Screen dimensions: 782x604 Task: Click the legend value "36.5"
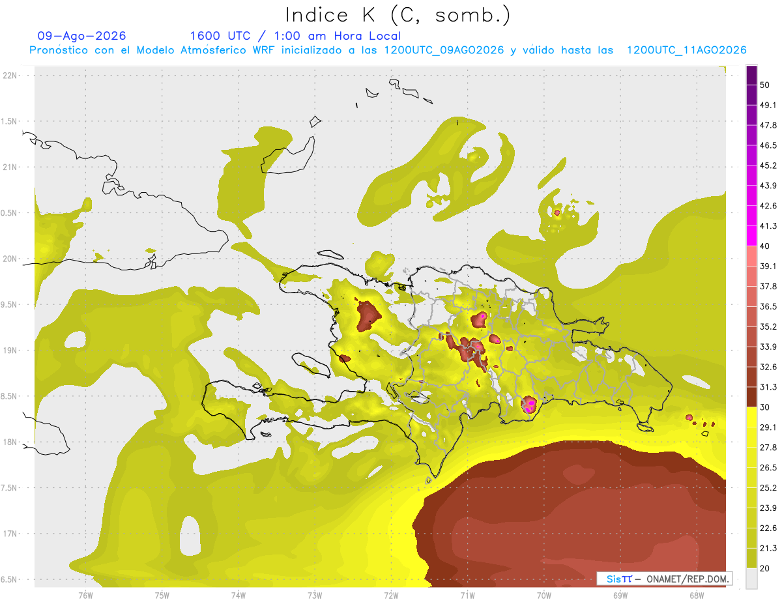click(x=768, y=307)
